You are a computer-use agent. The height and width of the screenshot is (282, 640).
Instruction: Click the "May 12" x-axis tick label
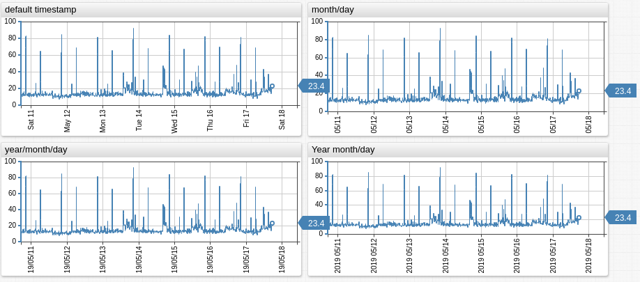coord(67,120)
